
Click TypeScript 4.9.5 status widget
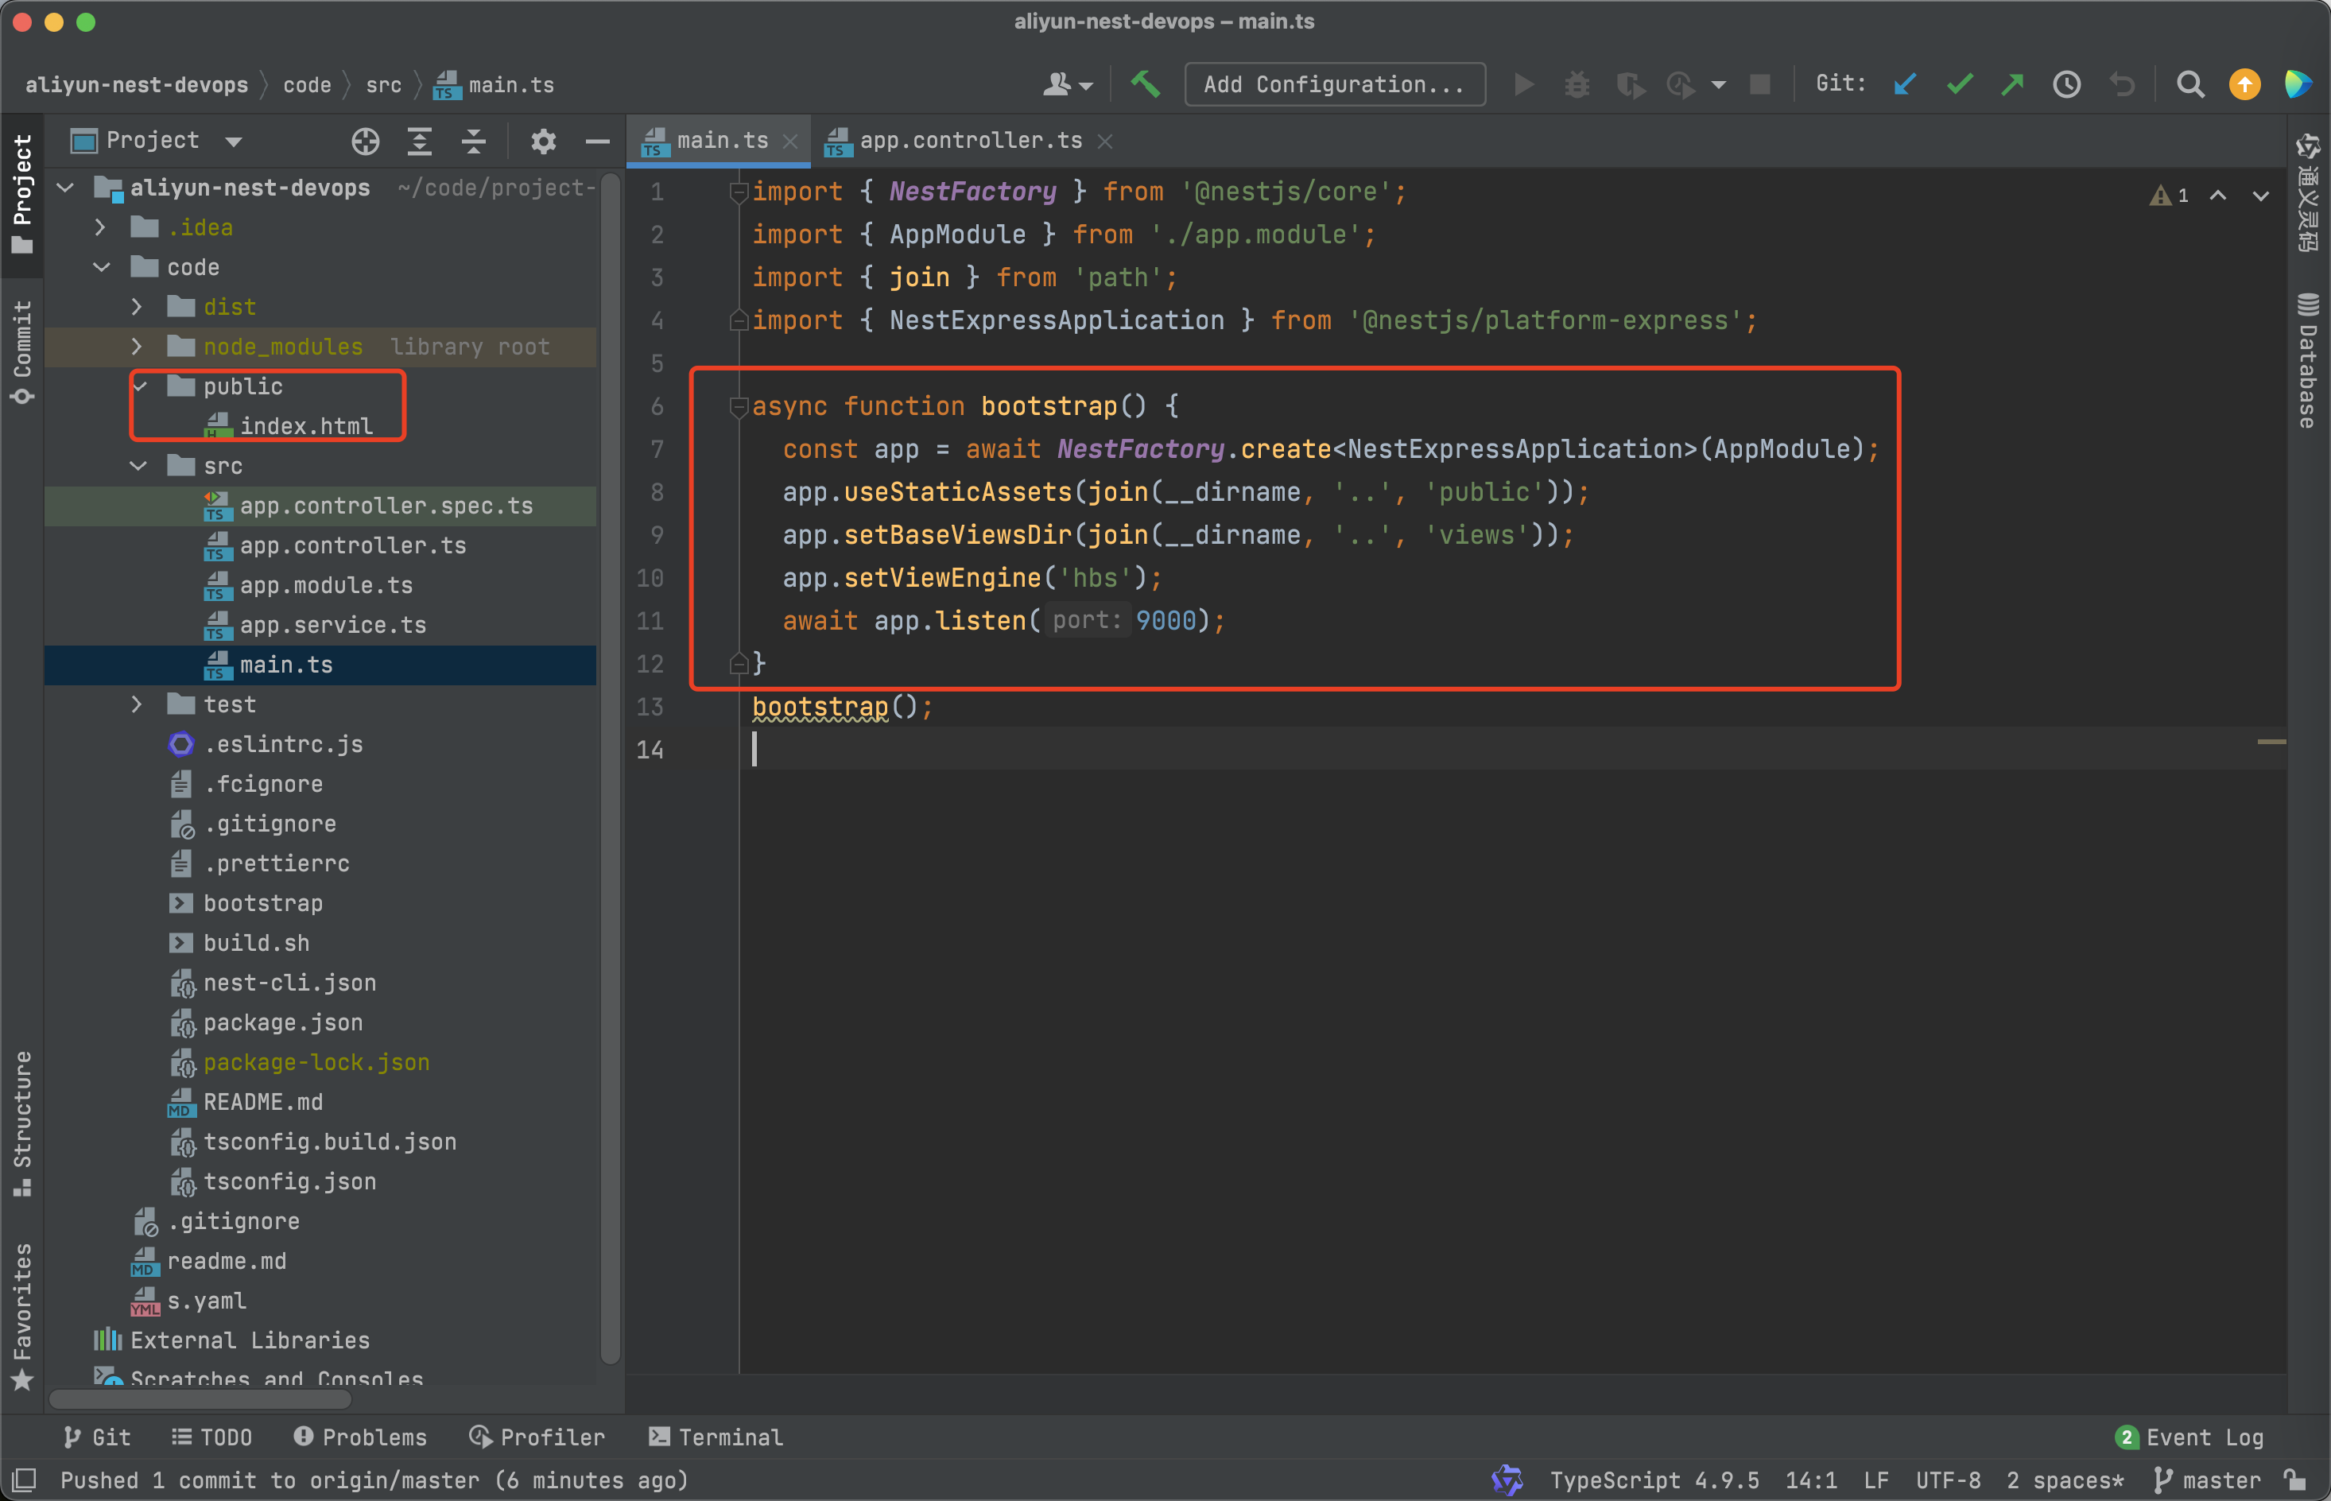1654,1480
